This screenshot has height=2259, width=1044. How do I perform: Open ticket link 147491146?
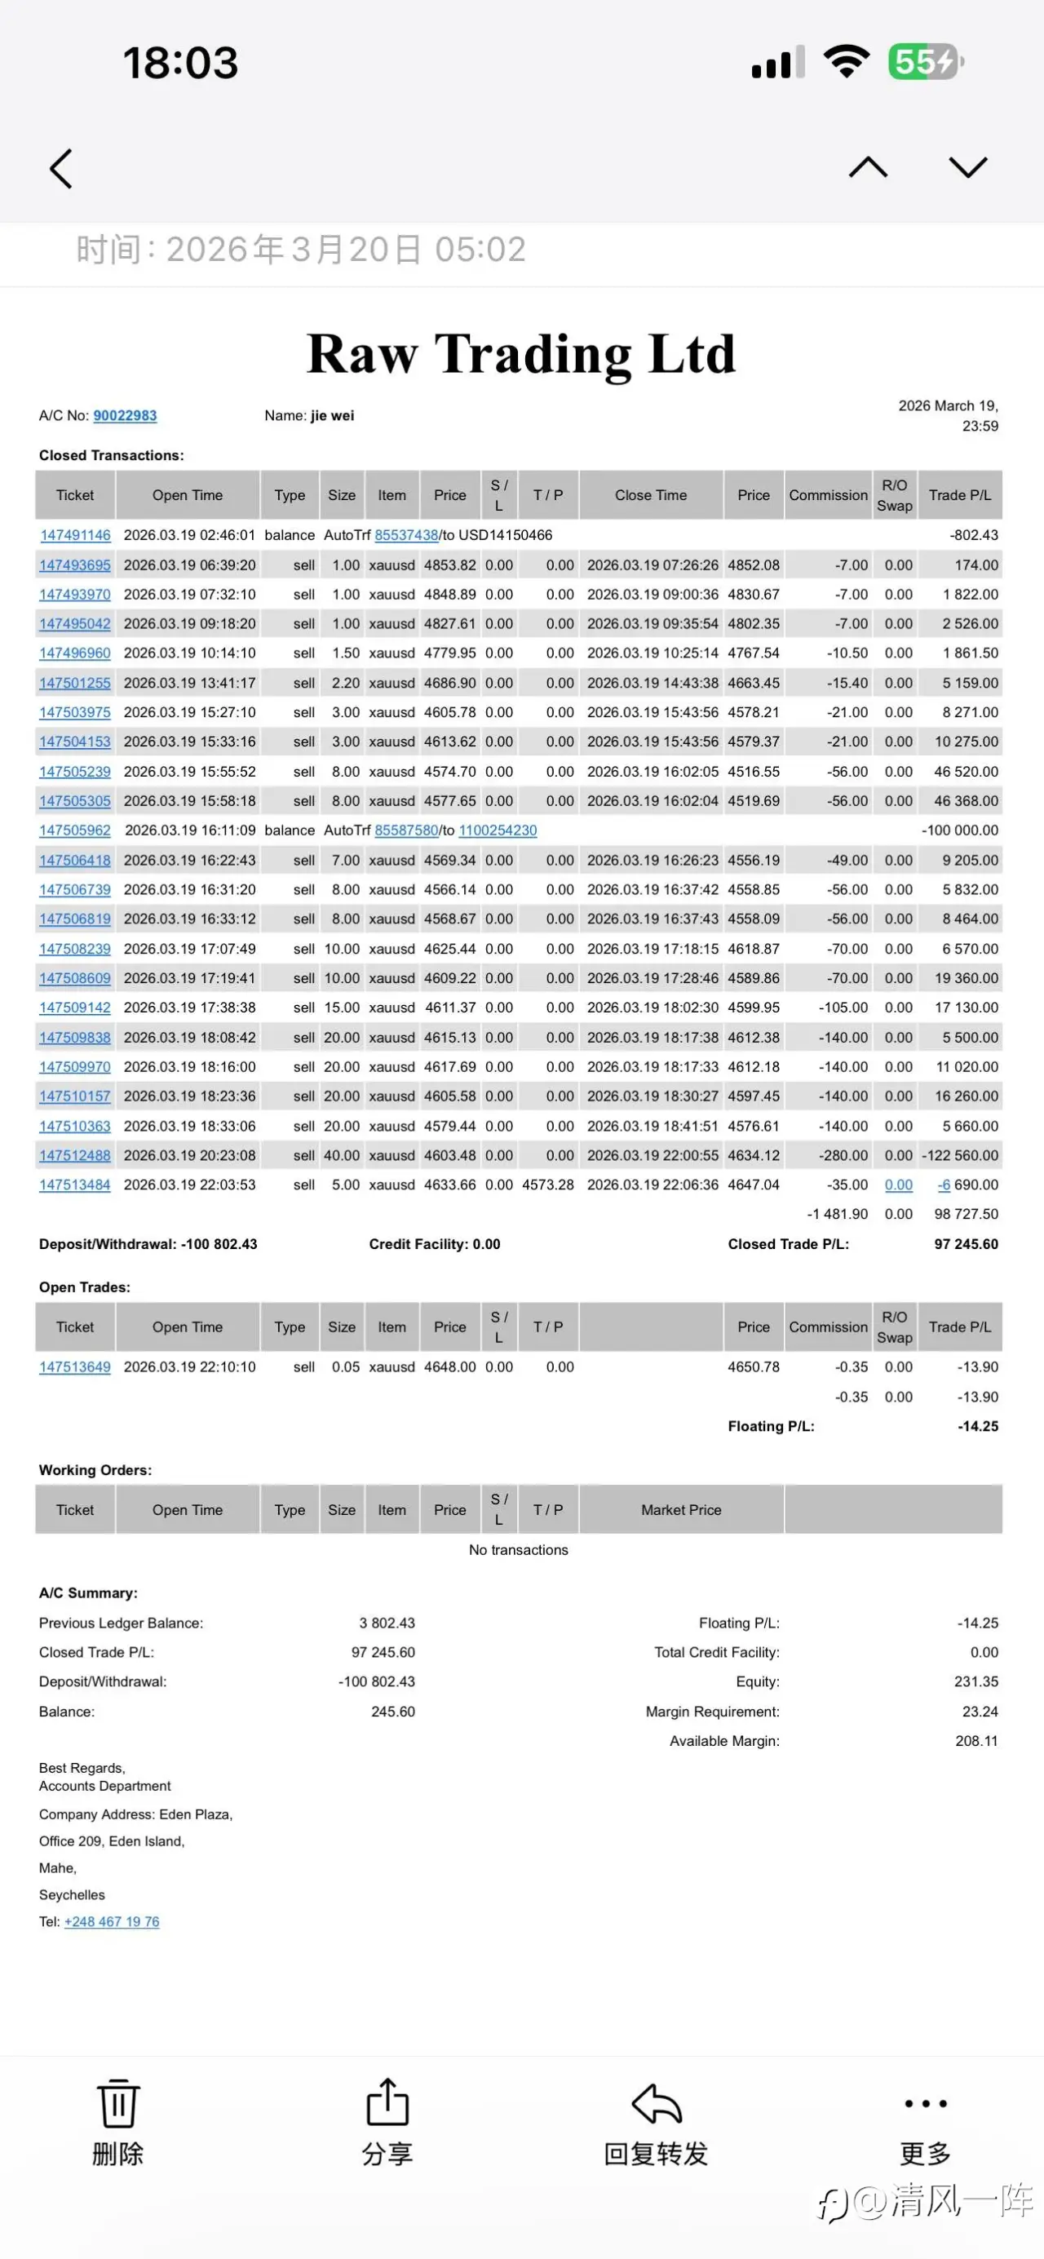tap(75, 535)
